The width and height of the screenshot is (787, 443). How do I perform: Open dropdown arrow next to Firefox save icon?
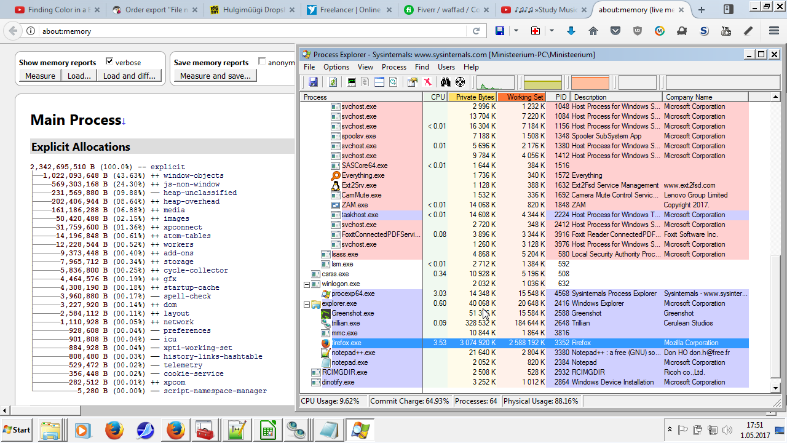click(516, 31)
